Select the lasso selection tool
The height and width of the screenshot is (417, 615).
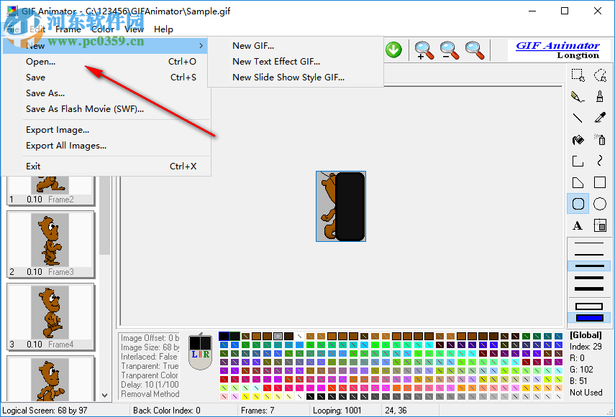tap(599, 75)
